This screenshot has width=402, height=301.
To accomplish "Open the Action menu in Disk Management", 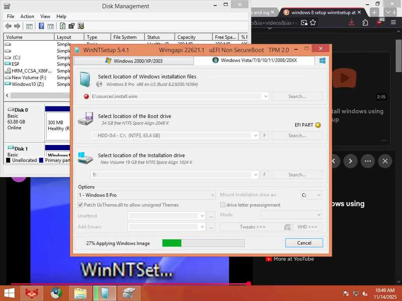I will [27, 16].
